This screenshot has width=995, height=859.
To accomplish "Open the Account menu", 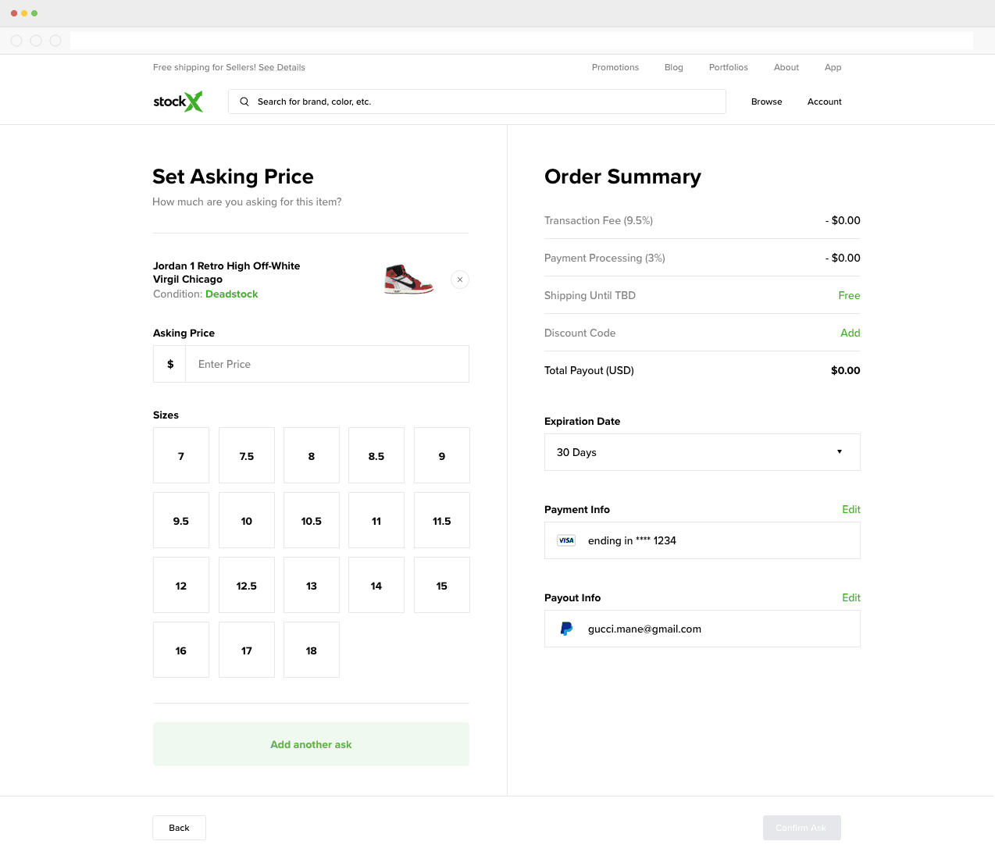I will [824, 102].
